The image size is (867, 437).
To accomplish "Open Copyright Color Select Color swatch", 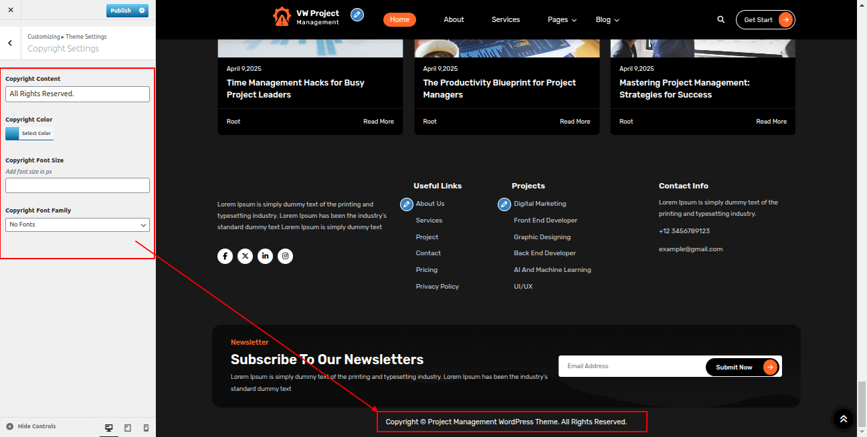I will coord(29,134).
